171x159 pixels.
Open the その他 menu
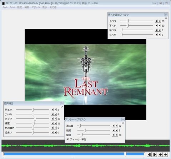click(x=53, y=7)
